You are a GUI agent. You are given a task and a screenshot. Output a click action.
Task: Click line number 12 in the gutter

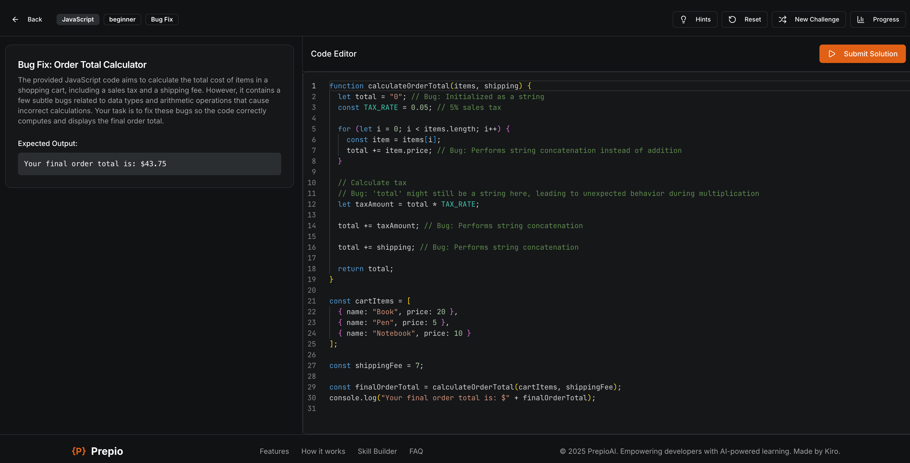pyautogui.click(x=312, y=204)
